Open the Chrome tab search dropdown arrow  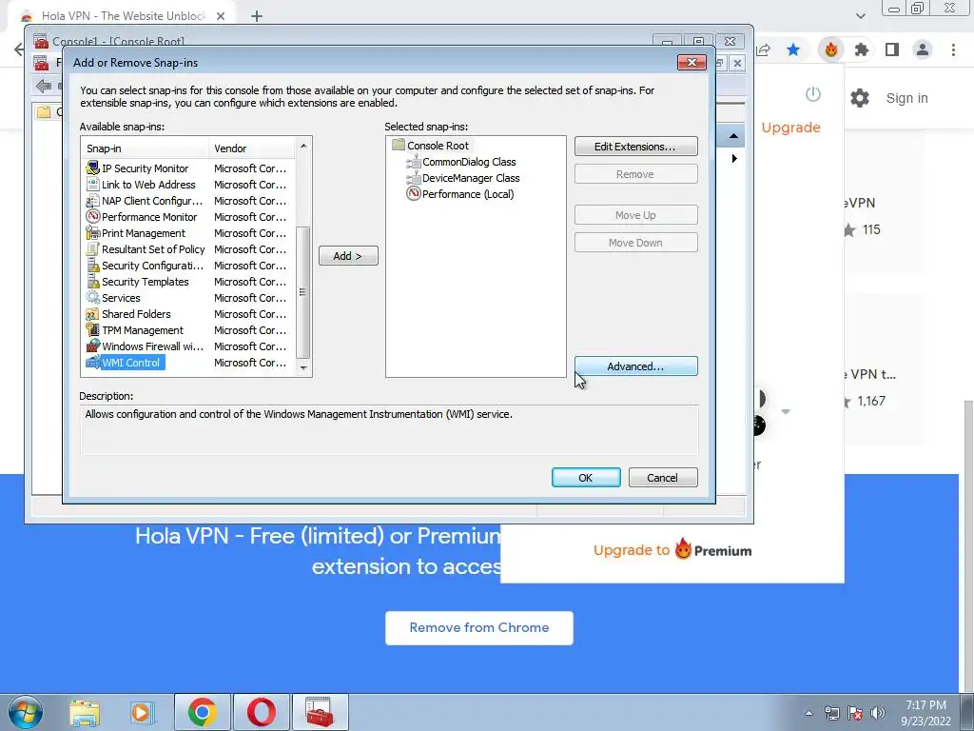point(860,16)
